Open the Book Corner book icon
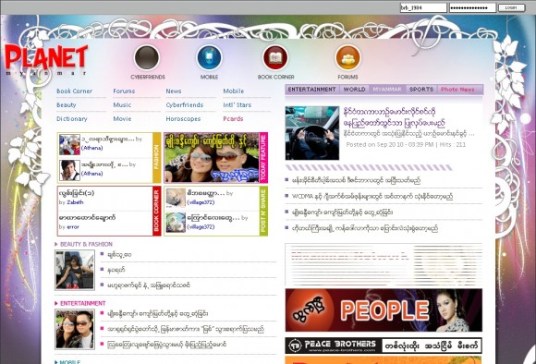 [275, 58]
